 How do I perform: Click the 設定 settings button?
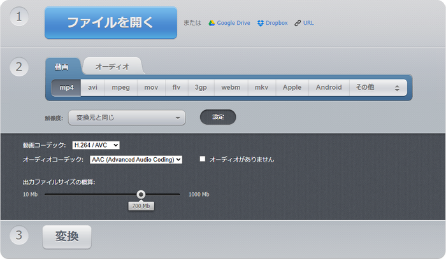pos(218,117)
